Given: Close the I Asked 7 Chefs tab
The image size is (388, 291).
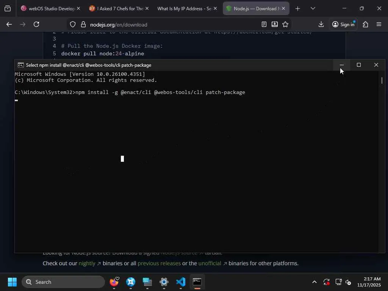Looking at the screenshot, I should click(147, 9).
